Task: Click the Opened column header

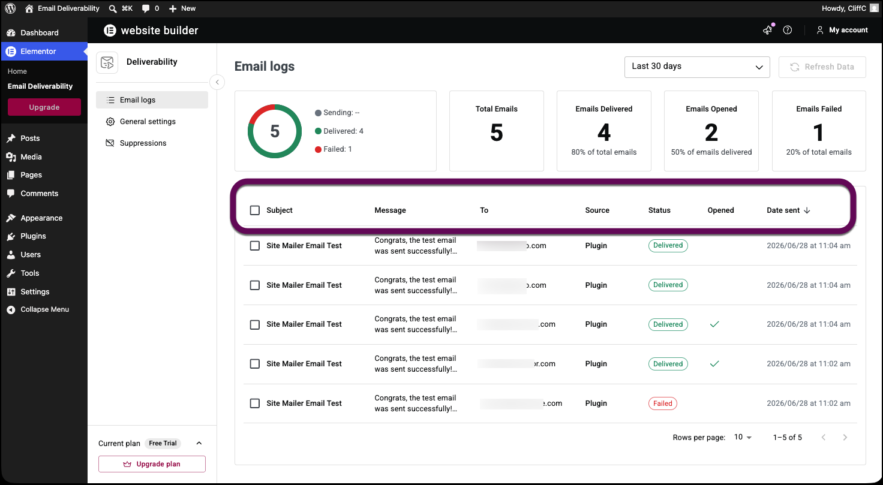Action: 721,210
